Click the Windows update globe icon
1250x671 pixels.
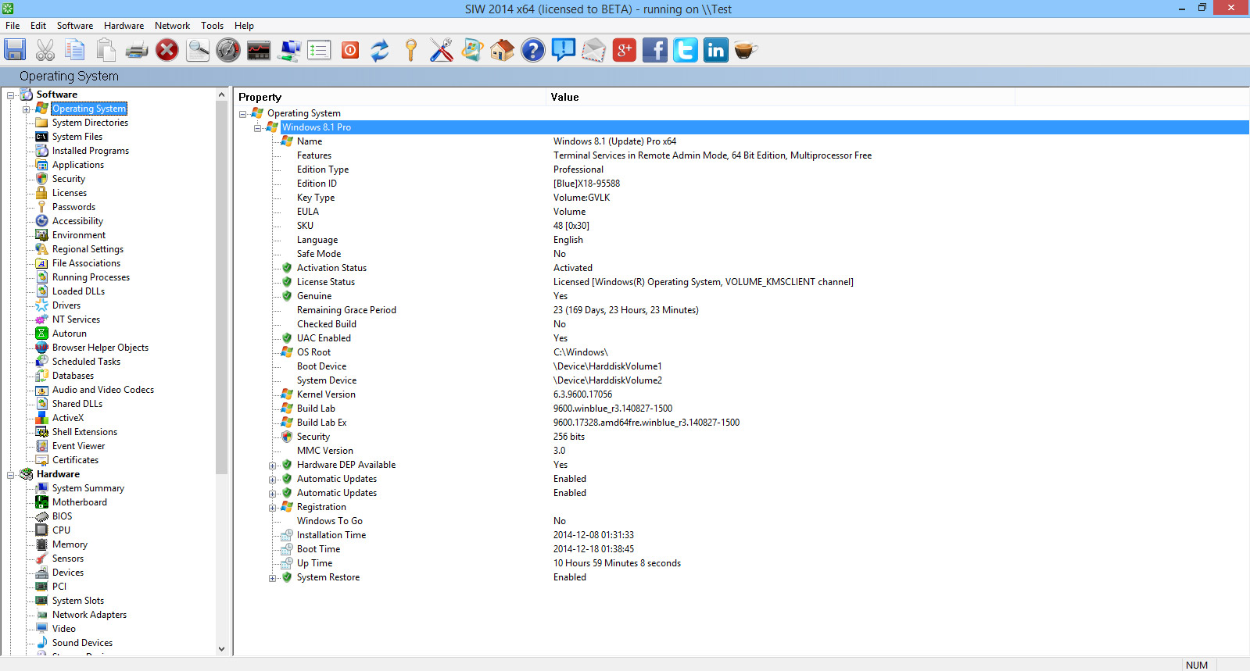click(x=472, y=50)
